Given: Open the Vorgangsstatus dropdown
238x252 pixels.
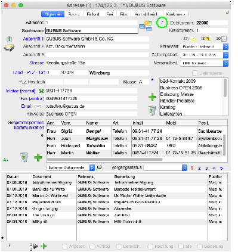Looking at the screenshot, I should click(165, 167).
